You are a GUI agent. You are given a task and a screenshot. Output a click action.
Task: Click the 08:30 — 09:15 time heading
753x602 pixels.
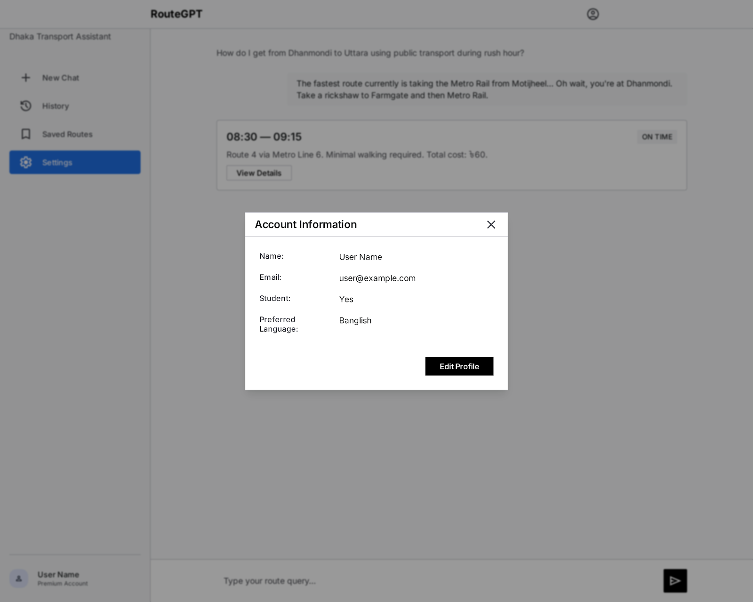pos(264,137)
